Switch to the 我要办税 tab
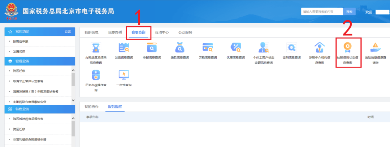Image resolution: width=390 pixels, height=147 pixels. click(x=115, y=33)
